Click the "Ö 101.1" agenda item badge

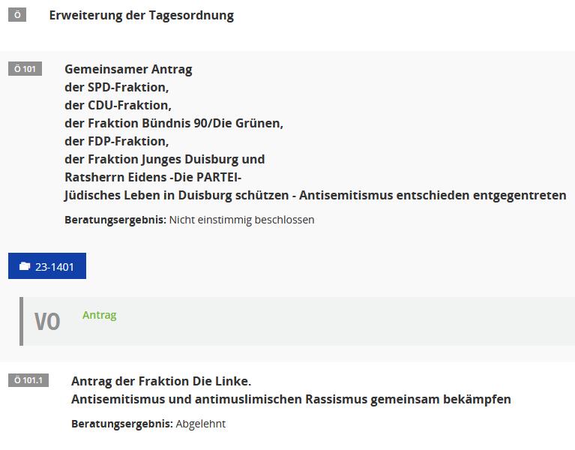tap(28, 380)
